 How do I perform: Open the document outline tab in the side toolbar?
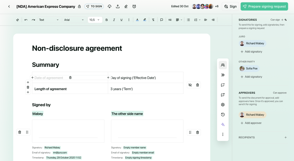click(223, 75)
